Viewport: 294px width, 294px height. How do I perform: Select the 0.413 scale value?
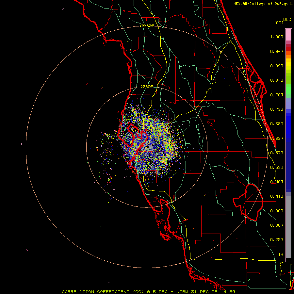277,196
